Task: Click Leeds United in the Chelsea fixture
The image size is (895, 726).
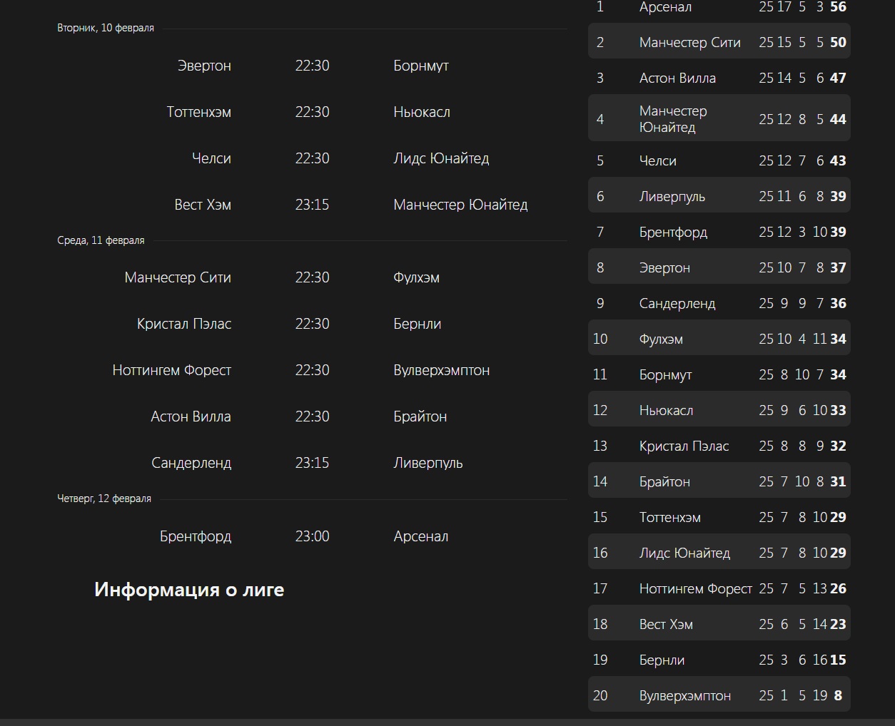Action: (x=441, y=158)
